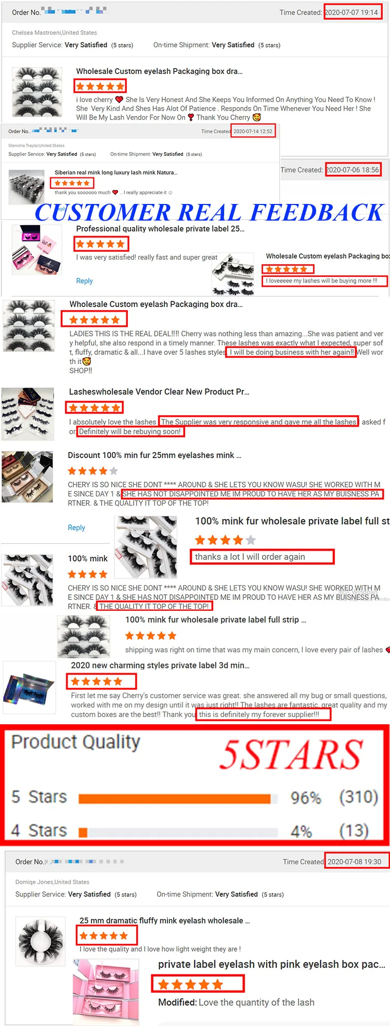Click star rating of Siberian real mink review
The image size is (390, 1026).
point(72,183)
